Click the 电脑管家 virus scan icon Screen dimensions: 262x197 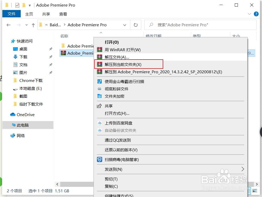(x=100, y=159)
